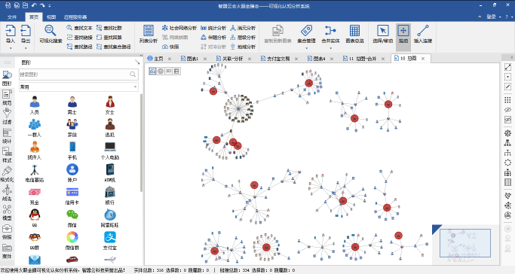Click 社会网络分析 social network analysis button
The width and height of the screenshot is (515, 274).
point(179,28)
